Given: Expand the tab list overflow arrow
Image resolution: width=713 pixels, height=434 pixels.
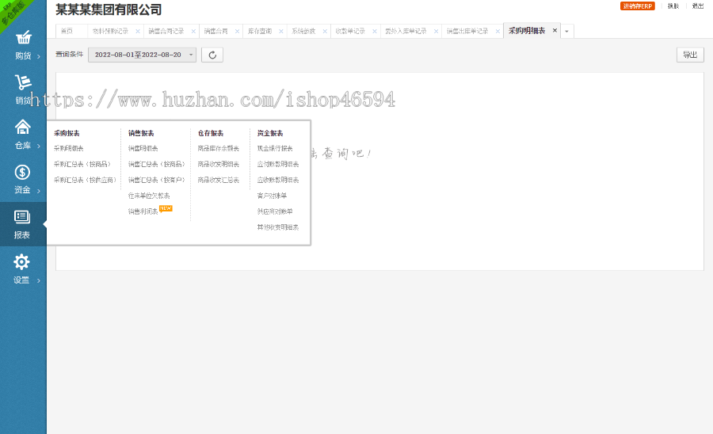Looking at the screenshot, I should click(566, 32).
